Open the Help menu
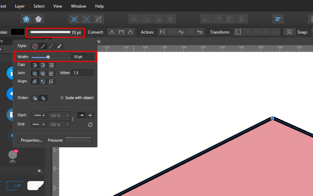The height and width of the screenshot is (196, 313). [99, 6]
